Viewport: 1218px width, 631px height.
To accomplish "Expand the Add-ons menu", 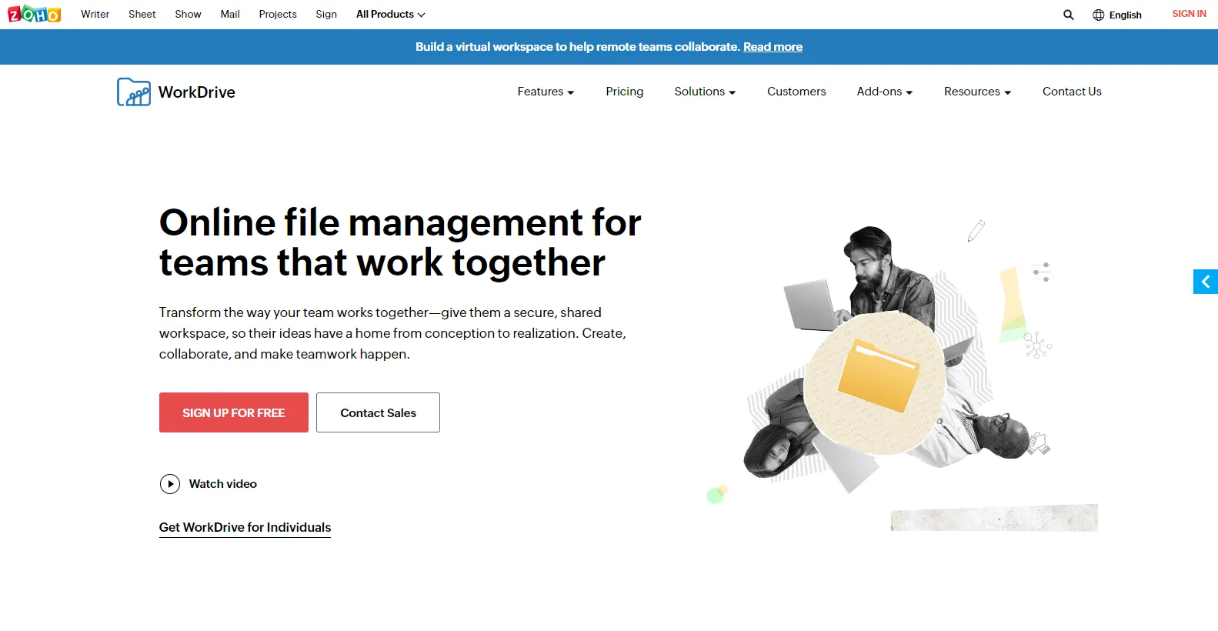I will click(885, 92).
